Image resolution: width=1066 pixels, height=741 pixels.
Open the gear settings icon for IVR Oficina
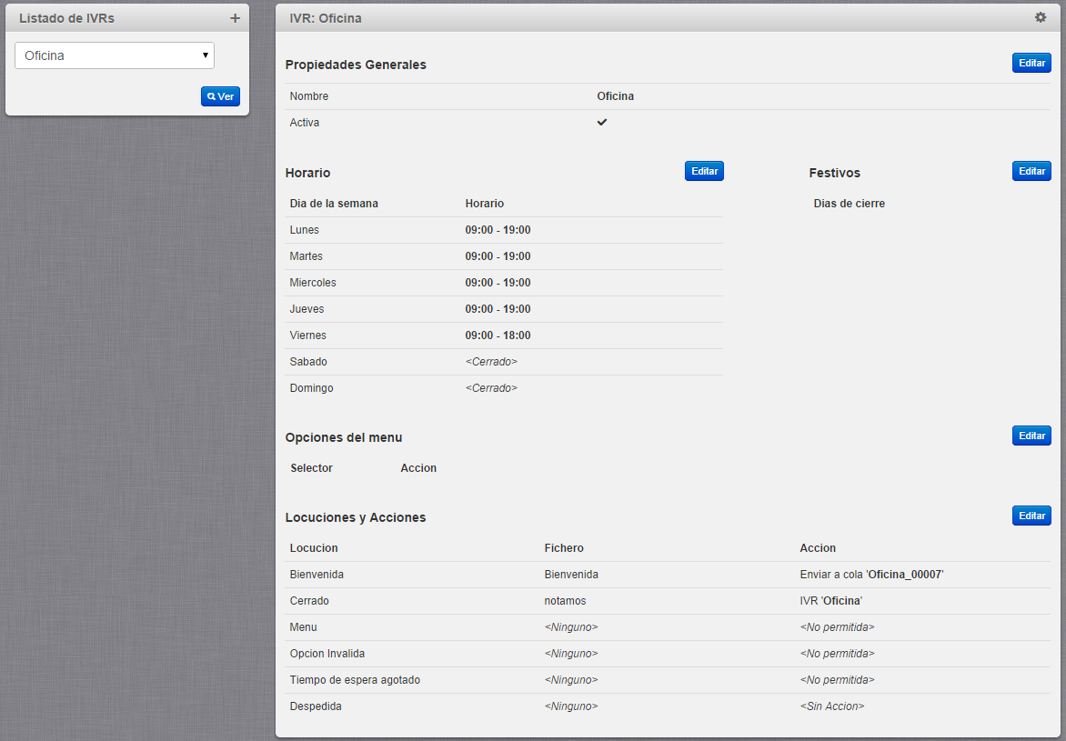pos(1041,17)
